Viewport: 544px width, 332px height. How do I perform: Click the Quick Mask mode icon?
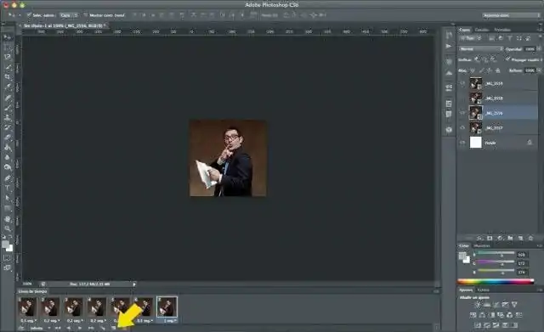(x=8, y=258)
